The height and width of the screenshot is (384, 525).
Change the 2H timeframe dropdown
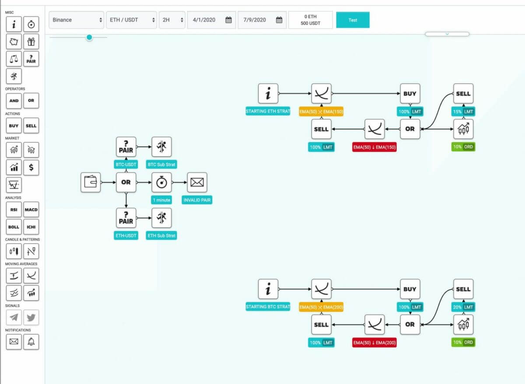click(172, 20)
